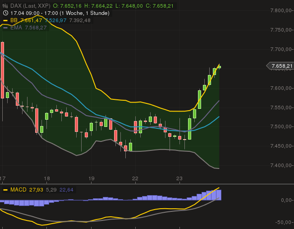The image size is (294, 229).
Task: Click the last green candle at the chart's right edge
Action: click(x=219, y=67)
